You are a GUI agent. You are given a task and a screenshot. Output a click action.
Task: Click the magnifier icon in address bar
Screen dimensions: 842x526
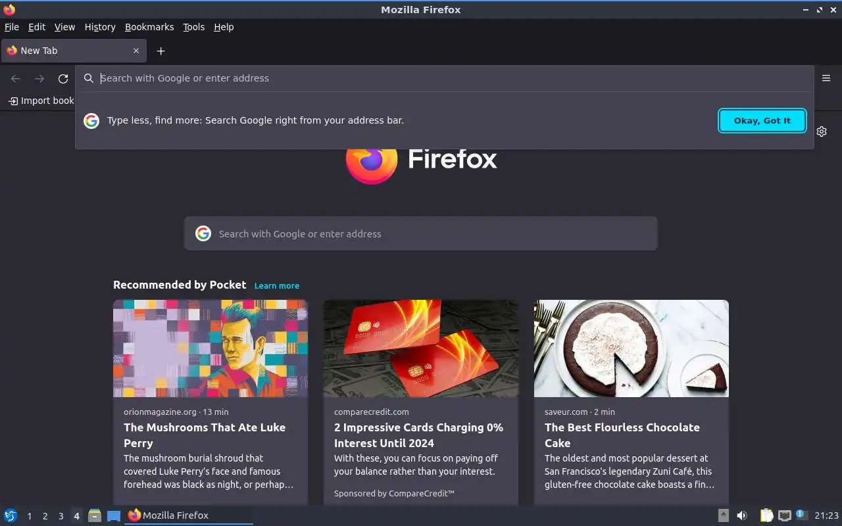(89, 78)
